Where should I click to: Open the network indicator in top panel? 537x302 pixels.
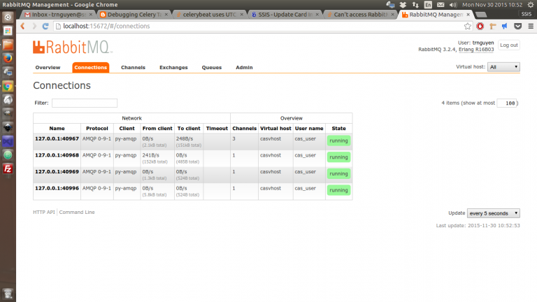pos(415,5)
